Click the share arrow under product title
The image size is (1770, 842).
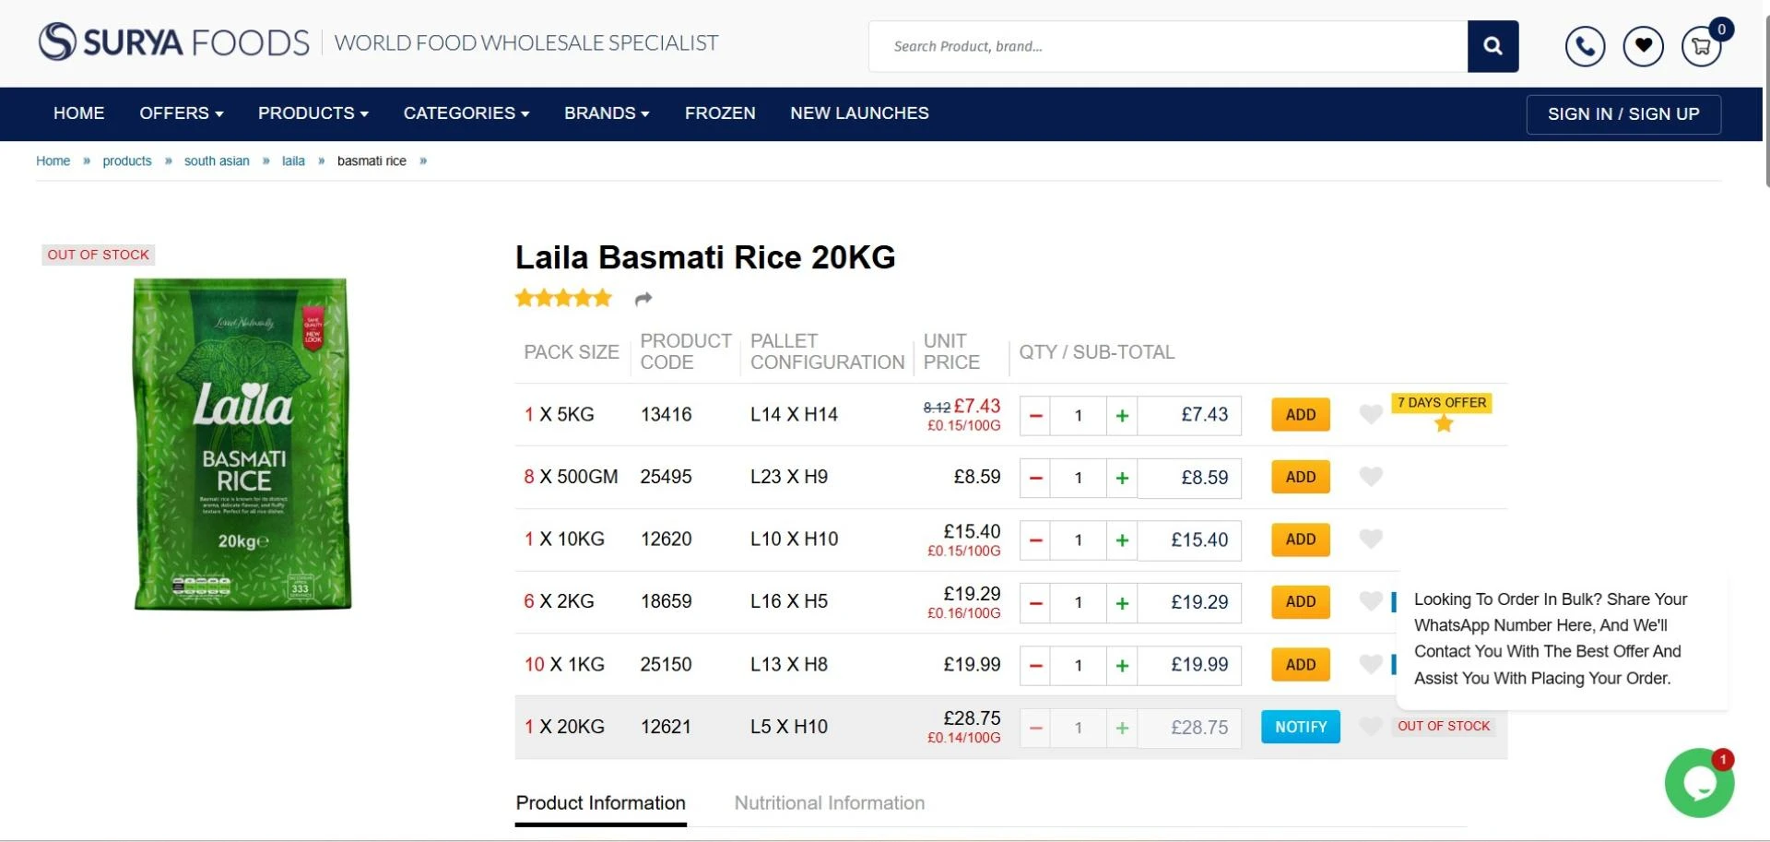click(x=643, y=299)
